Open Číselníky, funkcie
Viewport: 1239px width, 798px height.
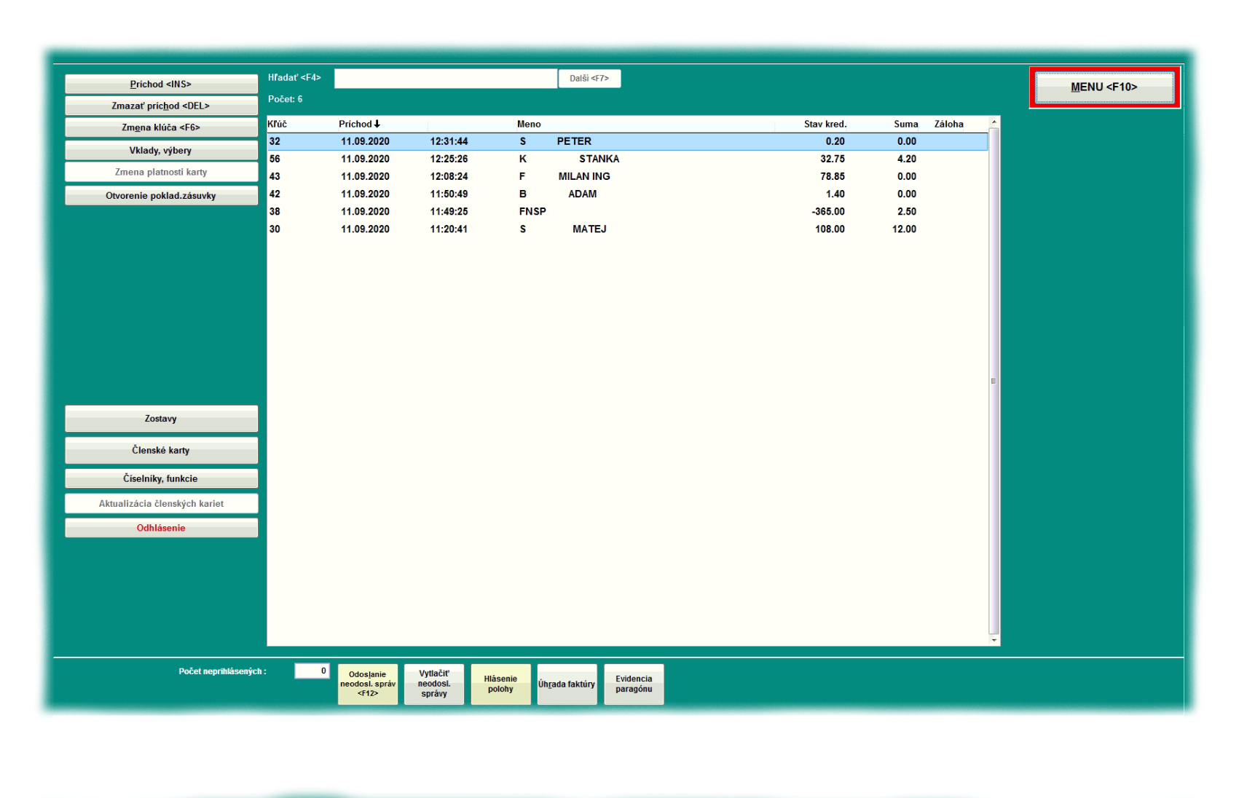pyautogui.click(x=161, y=479)
